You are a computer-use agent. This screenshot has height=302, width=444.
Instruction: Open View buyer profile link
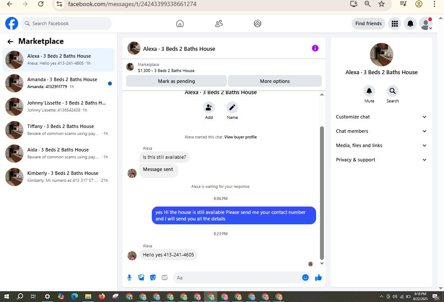[x=240, y=137]
